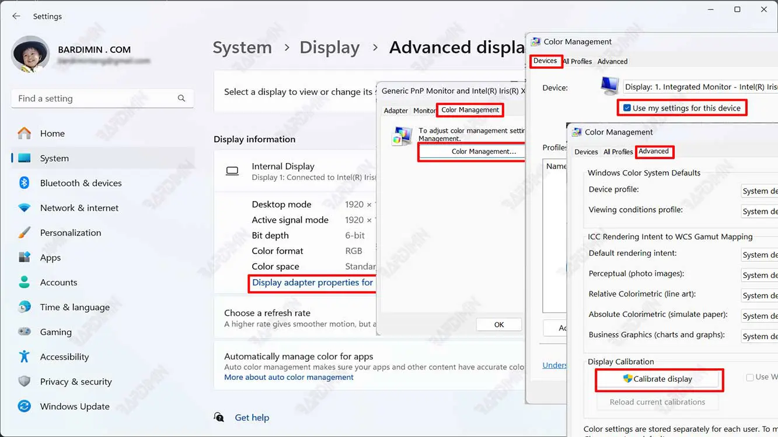Open Relative Colorimetric (line art) dropdown
Screen dimensions: 778x437
pos(759,295)
